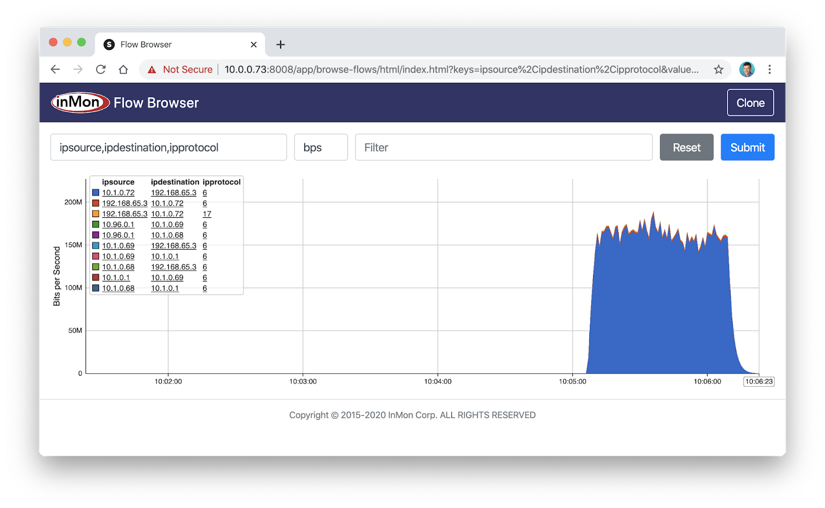Open a new browser tab with the plus button
Viewport: 825px width, 508px height.
click(x=280, y=44)
